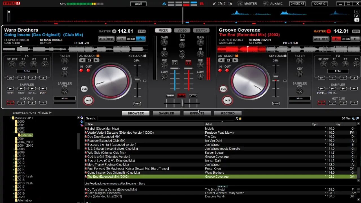This screenshot has height=203, width=361.
Task: Toggle the left deck AUTOLOOP lock icon
Action: [98, 56]
